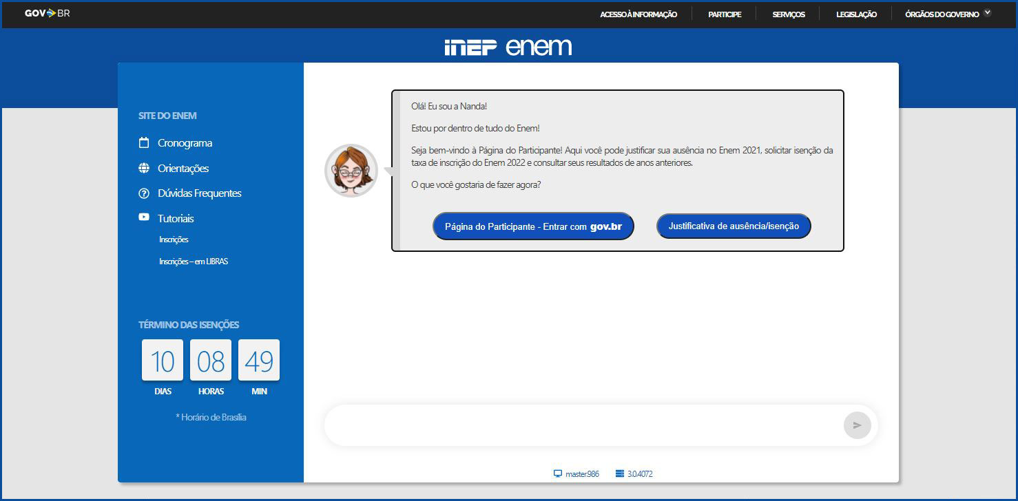Click the GOV.BR logo in top bar
The width and height of the screenshot is (1018, 501).
[47, 13]
